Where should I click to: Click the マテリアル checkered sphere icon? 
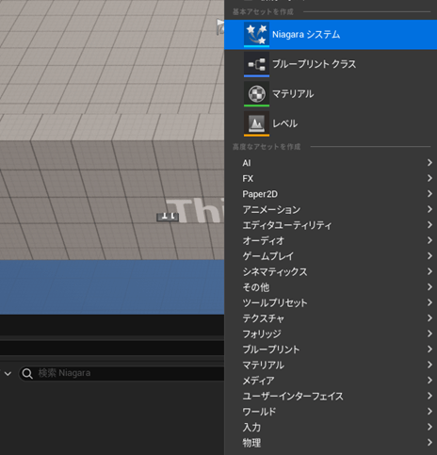(x=256, y=93)
